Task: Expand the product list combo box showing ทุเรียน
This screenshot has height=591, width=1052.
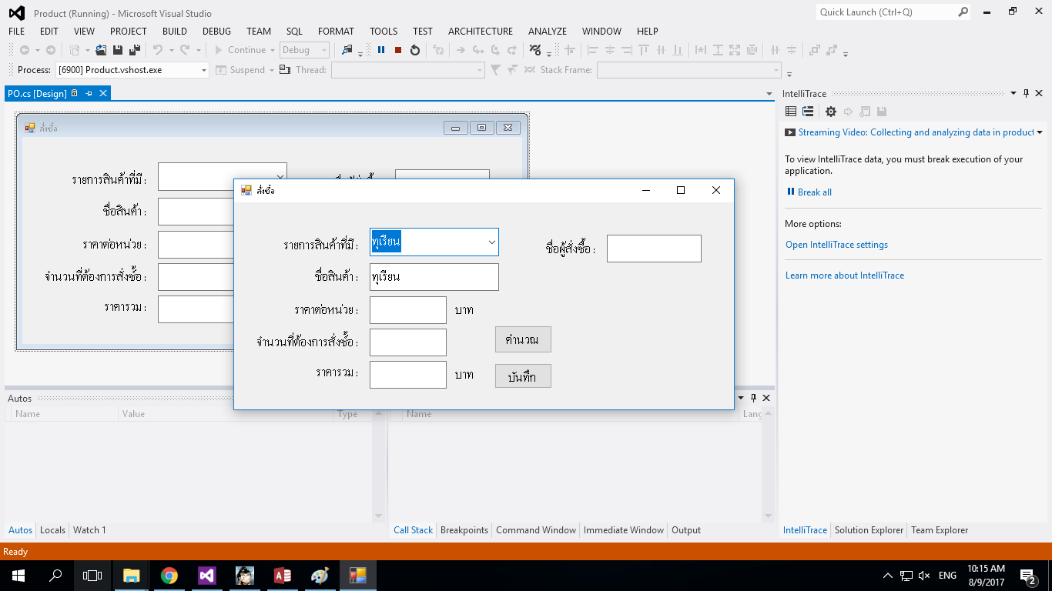Action: pos(491,242)
